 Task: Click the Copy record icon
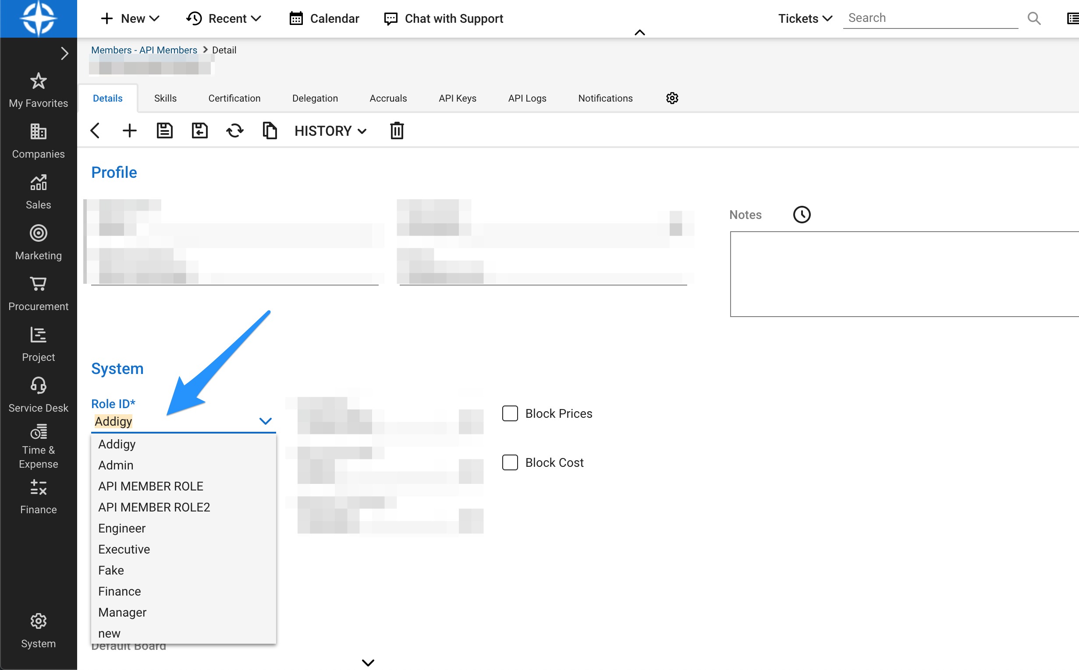coord(270,131)
